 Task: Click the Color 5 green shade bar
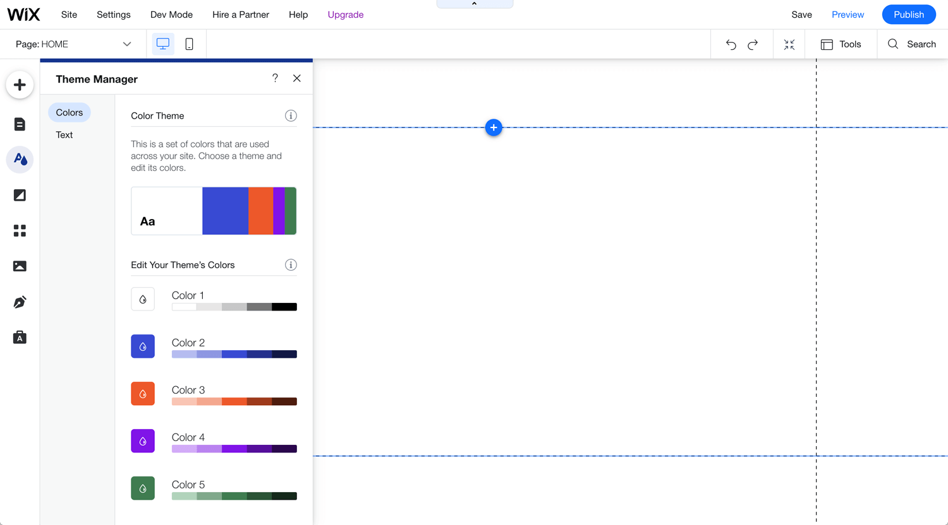point(234,497)
